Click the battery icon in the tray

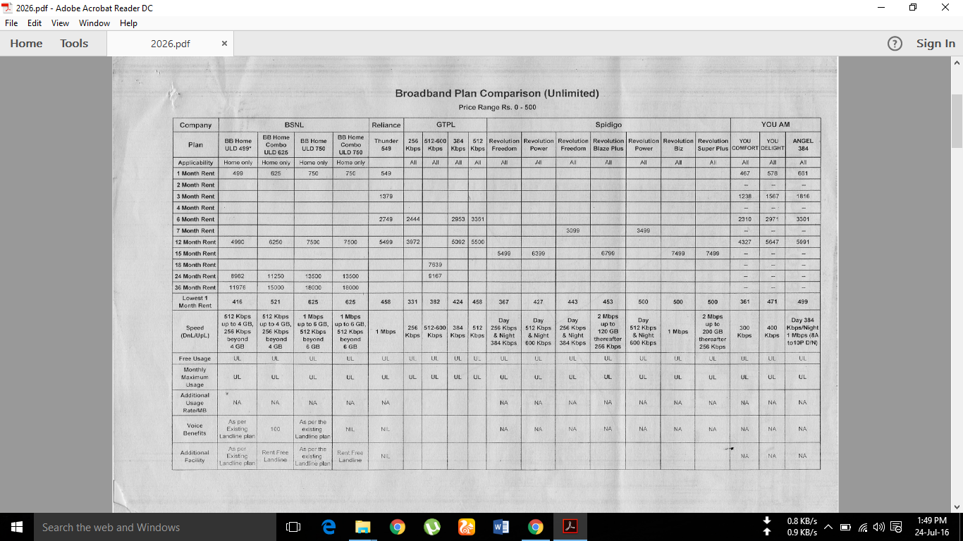[x=845, y=527]
